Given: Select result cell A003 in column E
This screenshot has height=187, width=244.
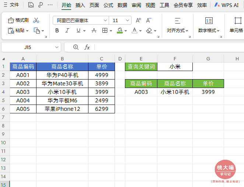Looking at the screenshot, I should point(141,92).
